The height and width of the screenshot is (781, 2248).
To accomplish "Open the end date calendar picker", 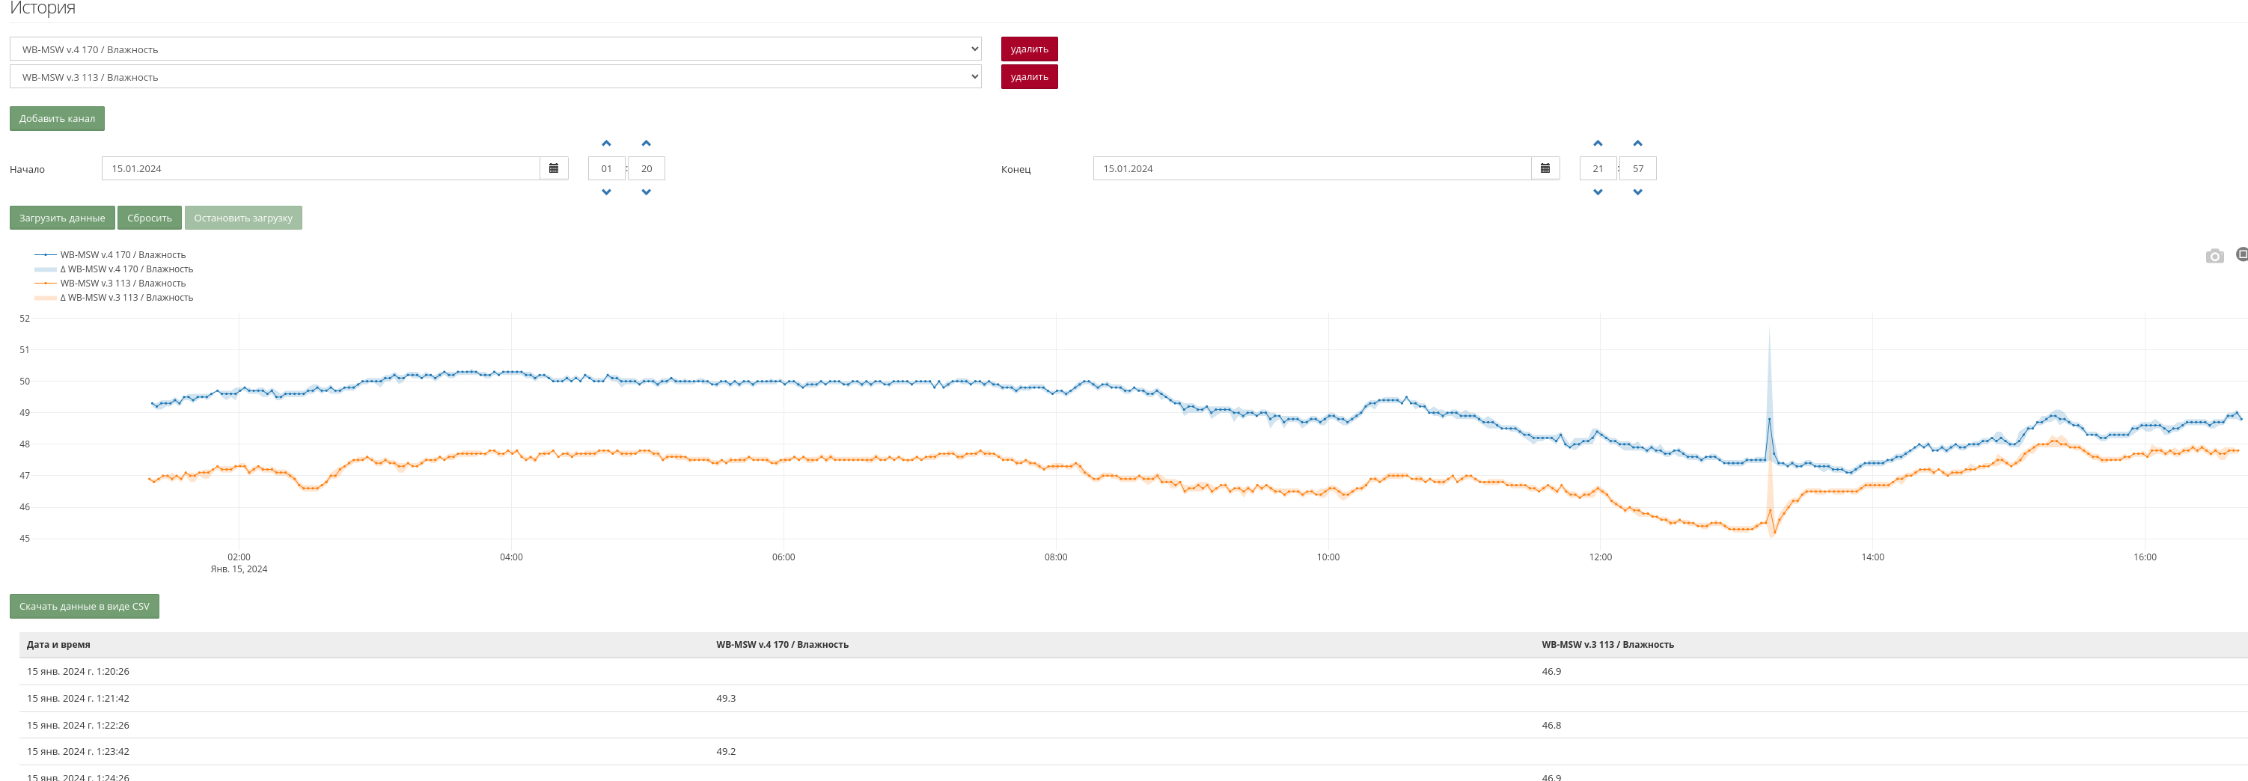I will pyautogui.click(x=1545, y=168).
